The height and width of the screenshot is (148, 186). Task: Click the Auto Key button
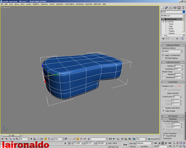point(132,143)
